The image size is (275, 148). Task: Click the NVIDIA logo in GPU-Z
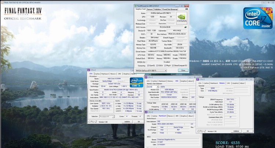point(181,18)
